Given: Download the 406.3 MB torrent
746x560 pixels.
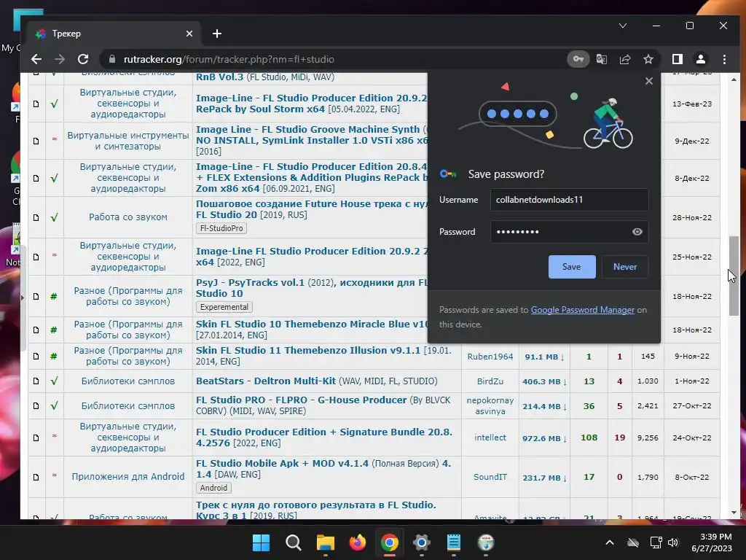Looking at the screenshot, I should coord(544,381).
